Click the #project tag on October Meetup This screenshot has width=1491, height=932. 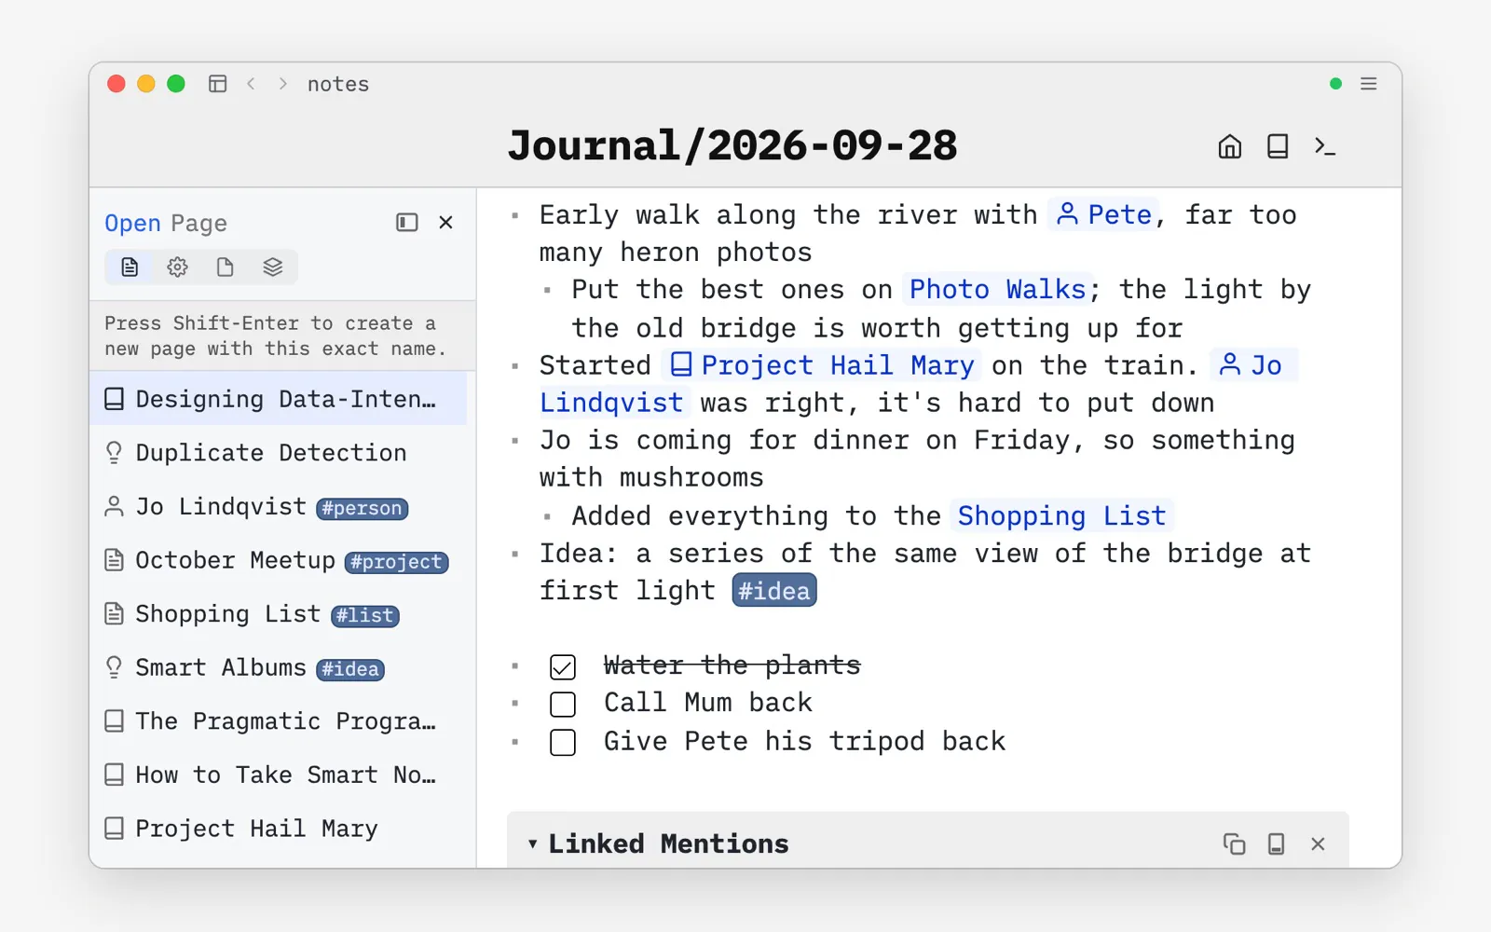pyautogui.click(x=397, y=562)
